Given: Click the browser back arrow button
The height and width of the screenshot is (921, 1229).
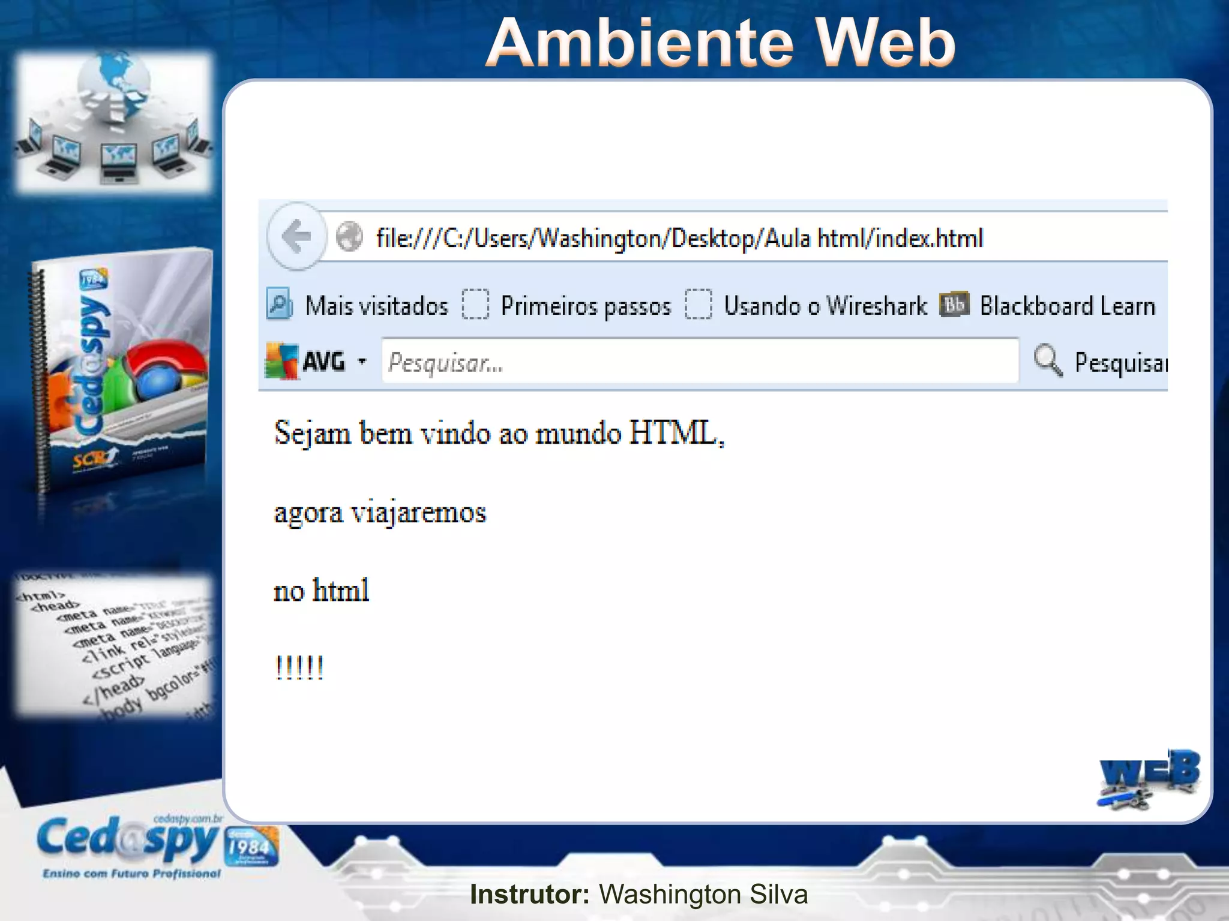Looking at the screenshot, I should point(297,236).
